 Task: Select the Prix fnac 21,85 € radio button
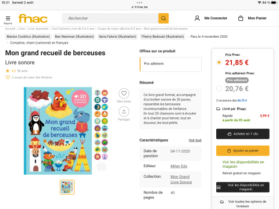tap(219, 62)
